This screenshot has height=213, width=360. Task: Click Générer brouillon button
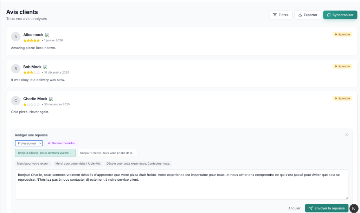pyautogui.click(x=62, y=143)
